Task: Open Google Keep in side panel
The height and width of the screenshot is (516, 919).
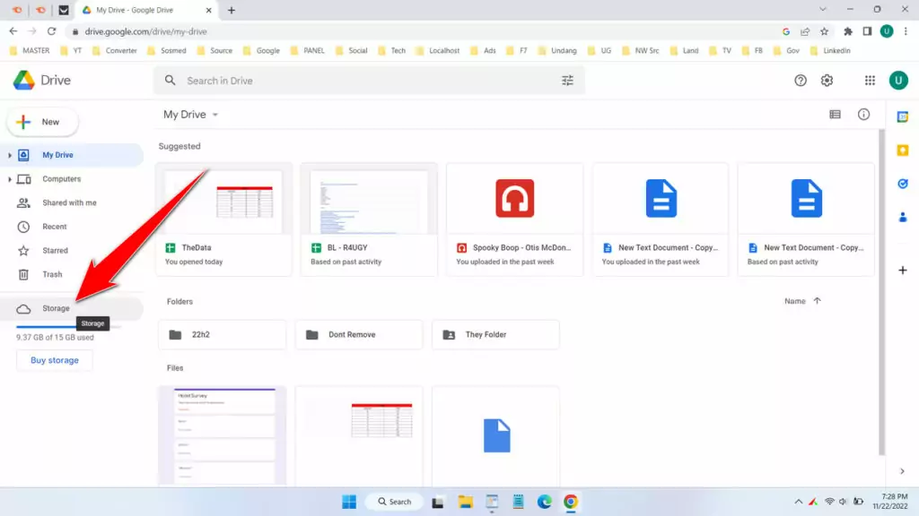Action: 903,150
